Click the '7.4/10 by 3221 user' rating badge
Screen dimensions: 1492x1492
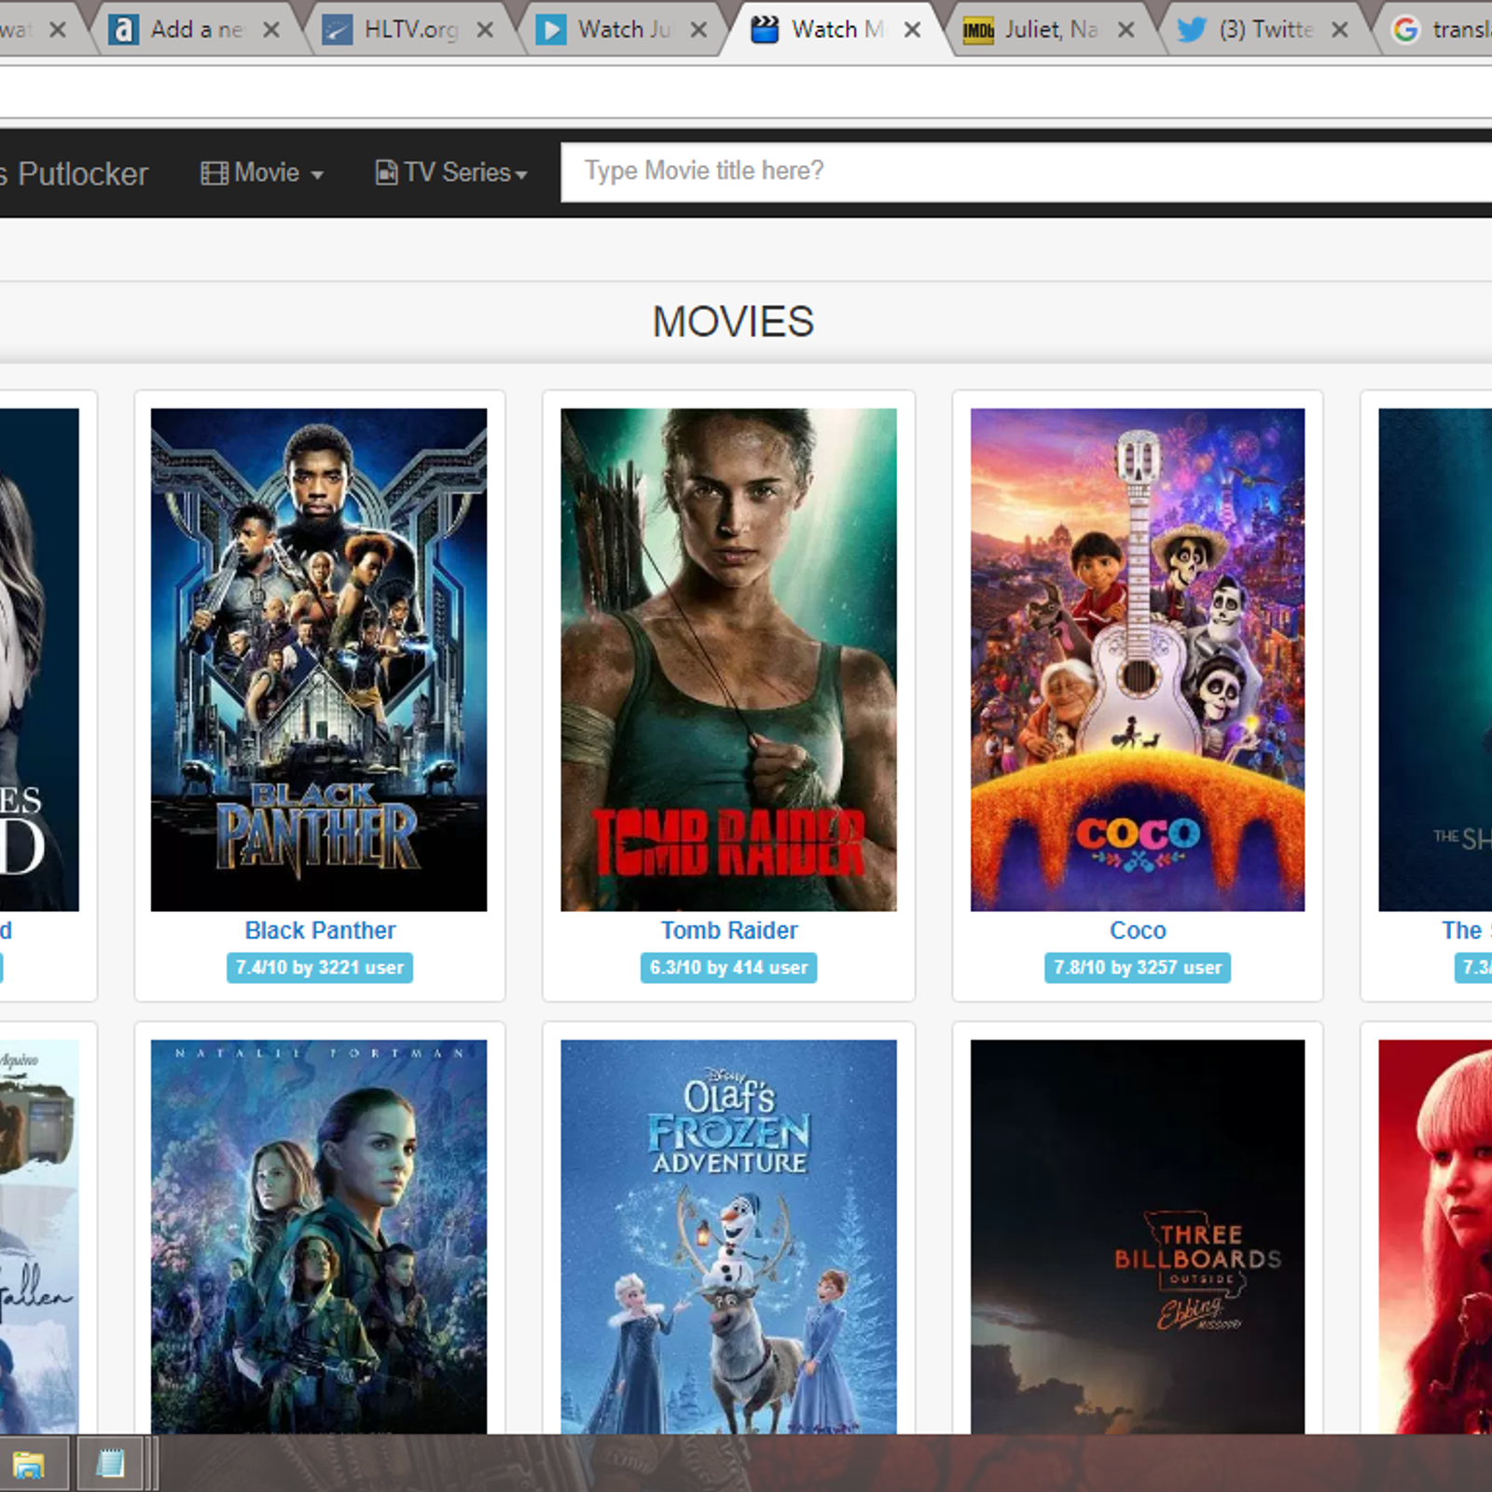tap(320, 968)
